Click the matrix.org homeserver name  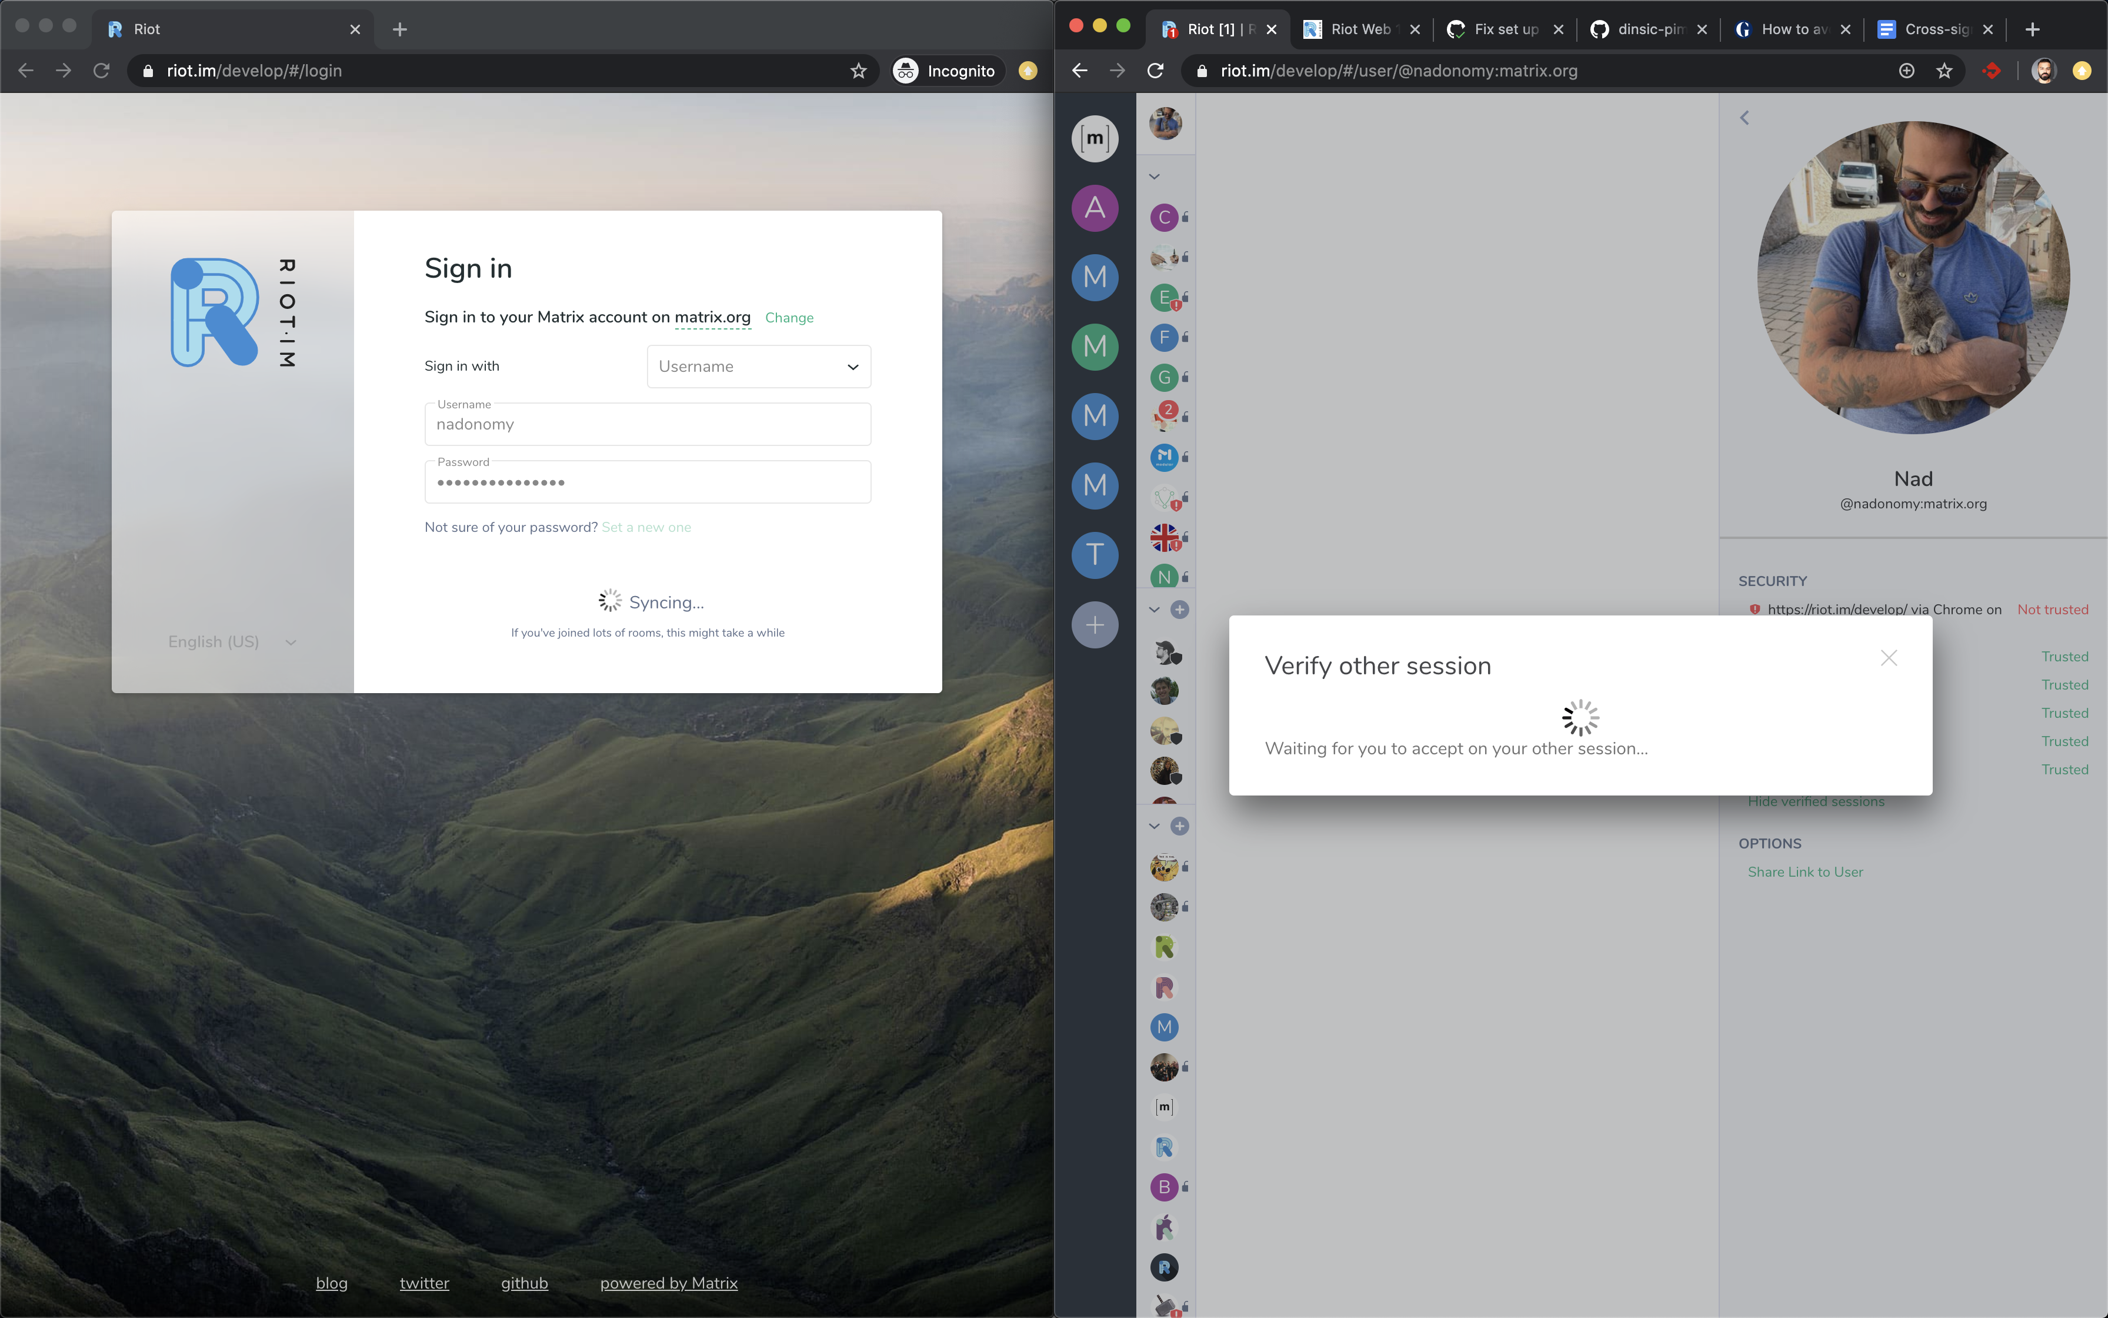coord(712,317)
